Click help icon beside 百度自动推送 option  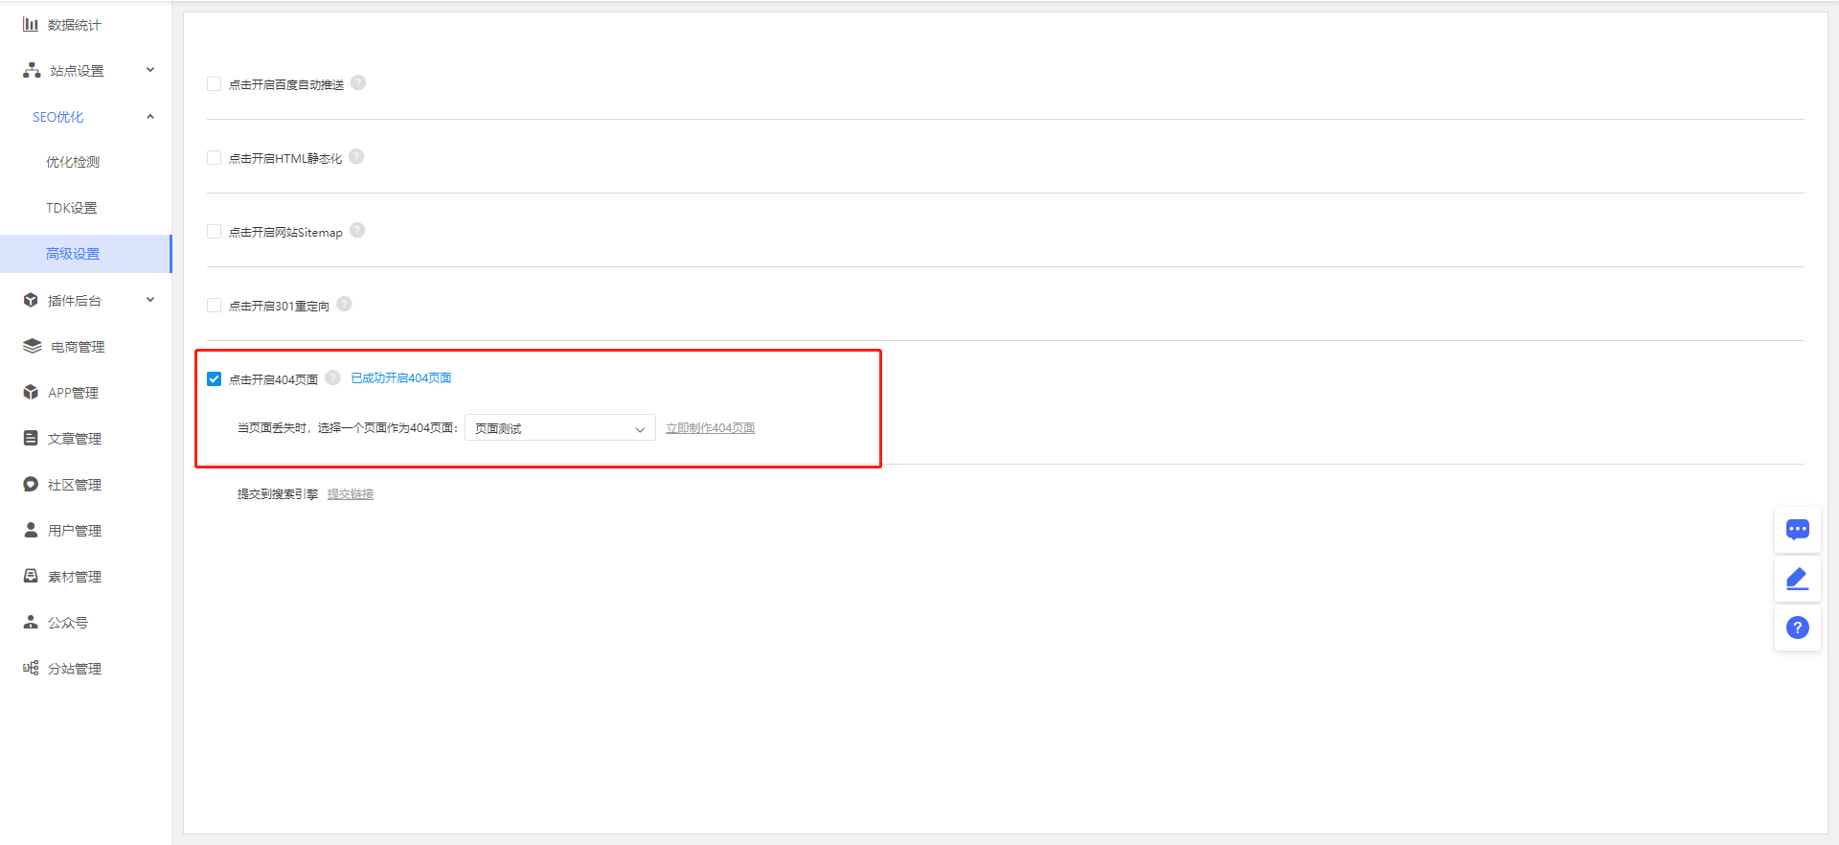[x=358, y=83]
